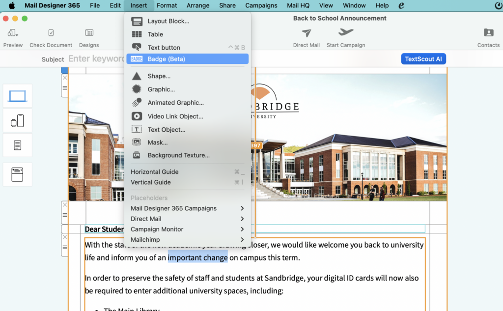This screenshot has width=503, height=311.
Task: Click the Text Object T icon
Action: click(x=137, y=129)
